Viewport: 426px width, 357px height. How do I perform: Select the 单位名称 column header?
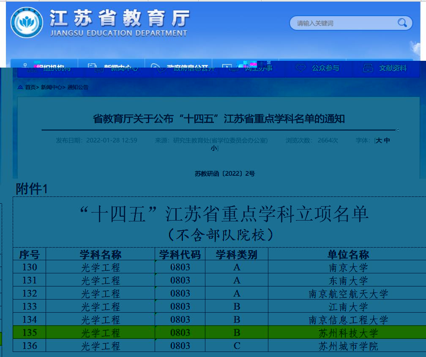click(348, 255)
